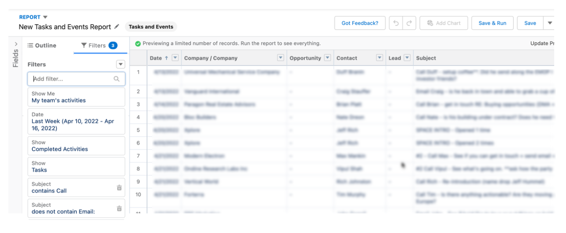Click the Save & Run button
566x233 pixels.
tap(492, 23)
